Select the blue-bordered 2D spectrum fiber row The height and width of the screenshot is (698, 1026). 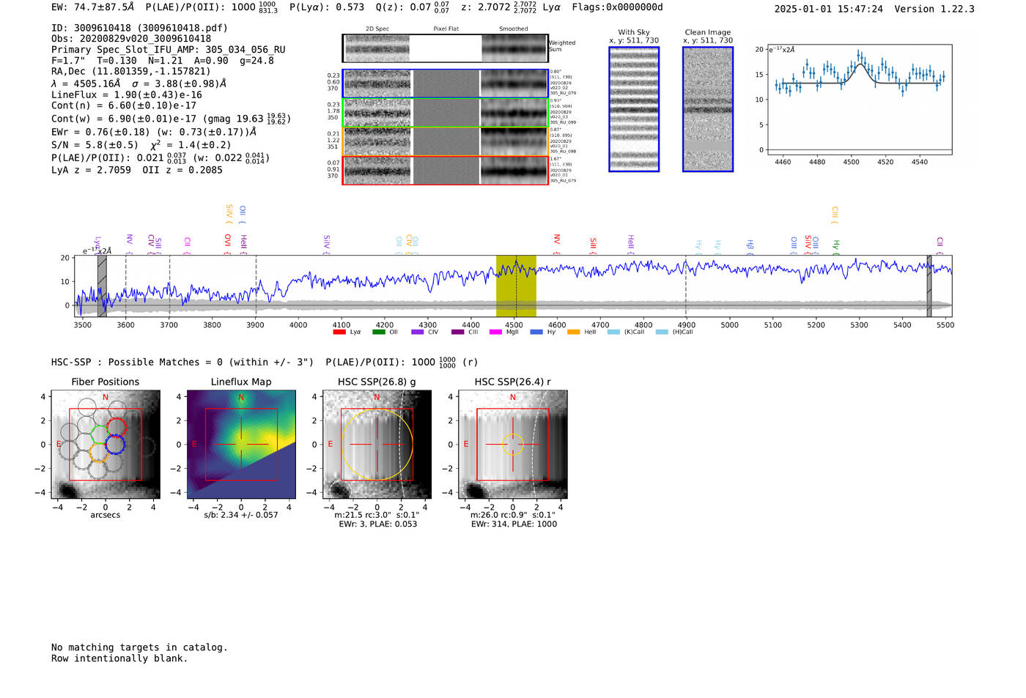click(x=446, y=83)
